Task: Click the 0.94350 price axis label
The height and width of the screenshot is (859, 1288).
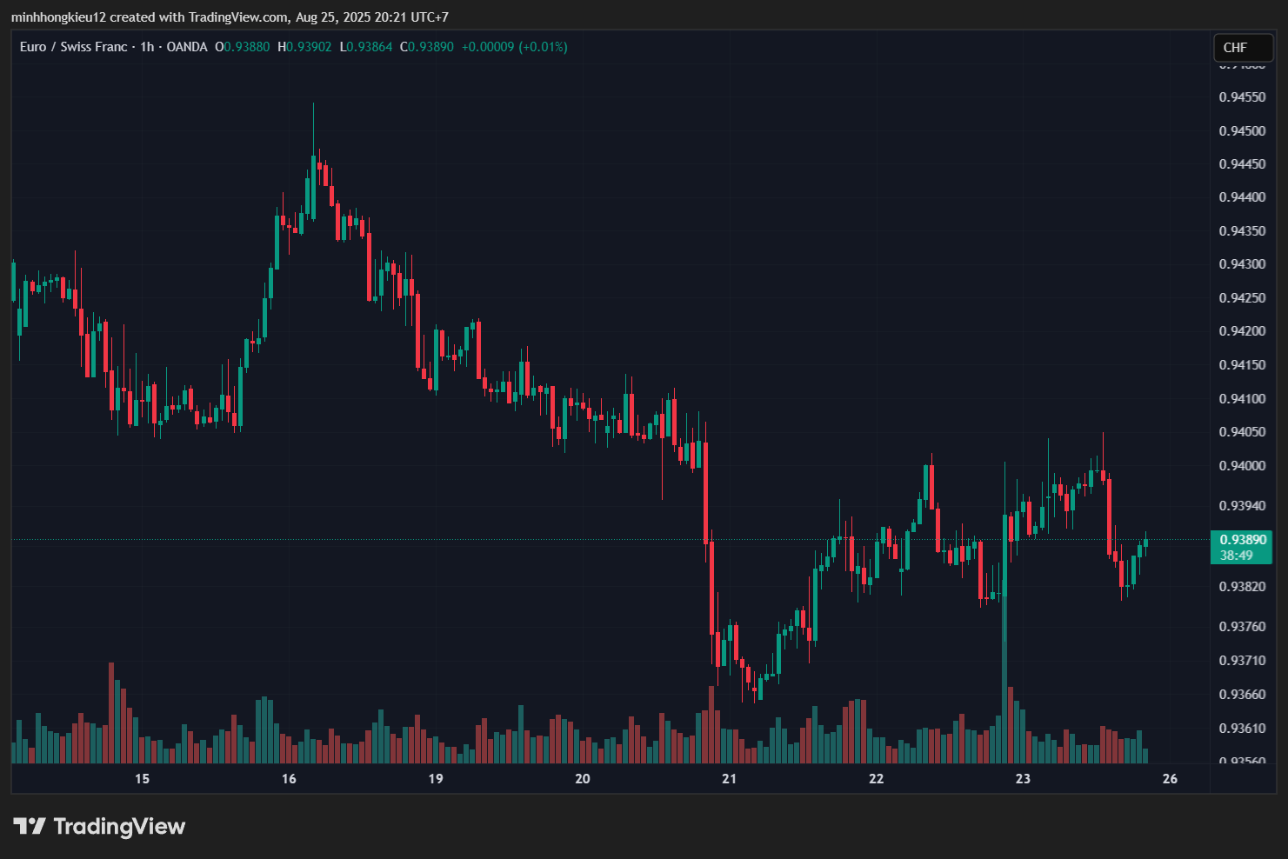Action: click(1242, 231)
